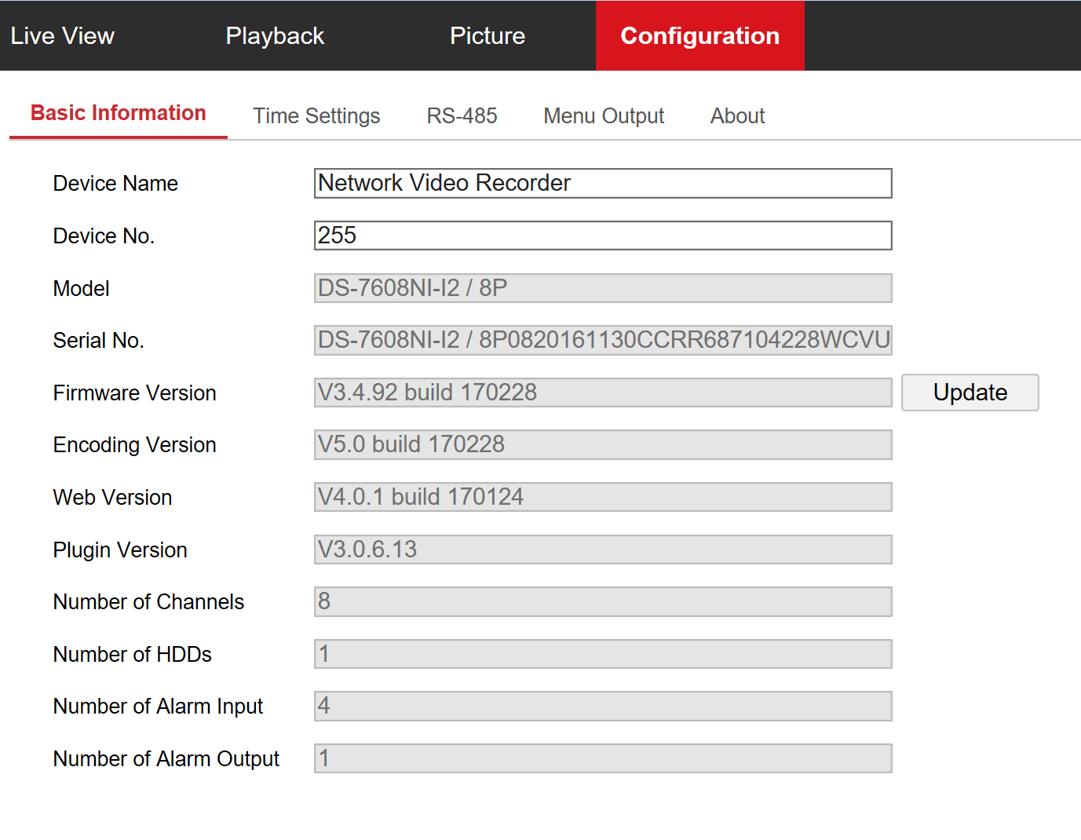Click the Plugin Version field

(602, 550)
